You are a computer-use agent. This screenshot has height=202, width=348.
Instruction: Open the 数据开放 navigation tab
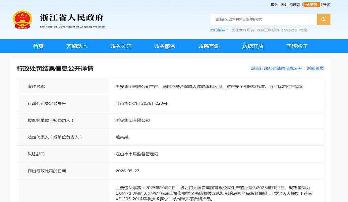253,46
